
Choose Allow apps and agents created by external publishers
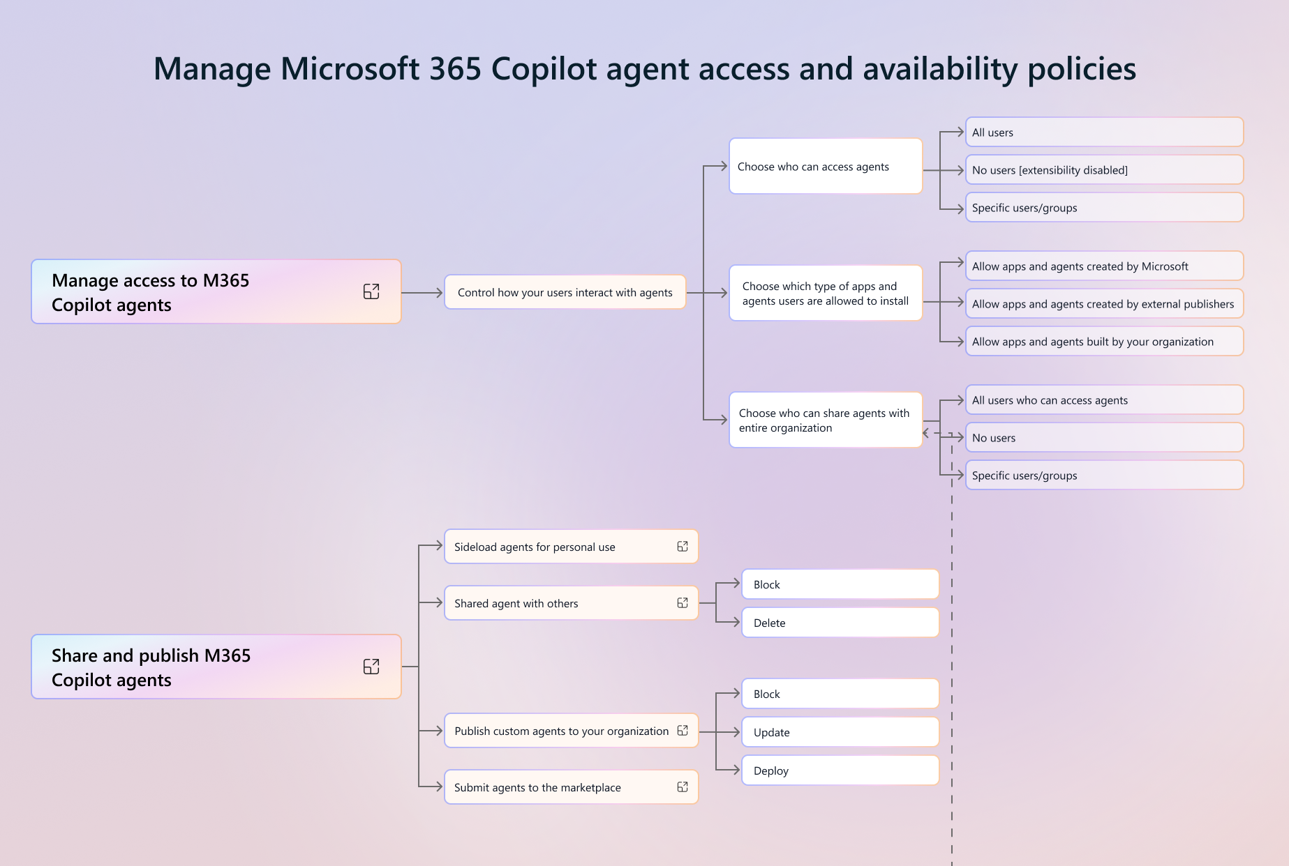1103,304
